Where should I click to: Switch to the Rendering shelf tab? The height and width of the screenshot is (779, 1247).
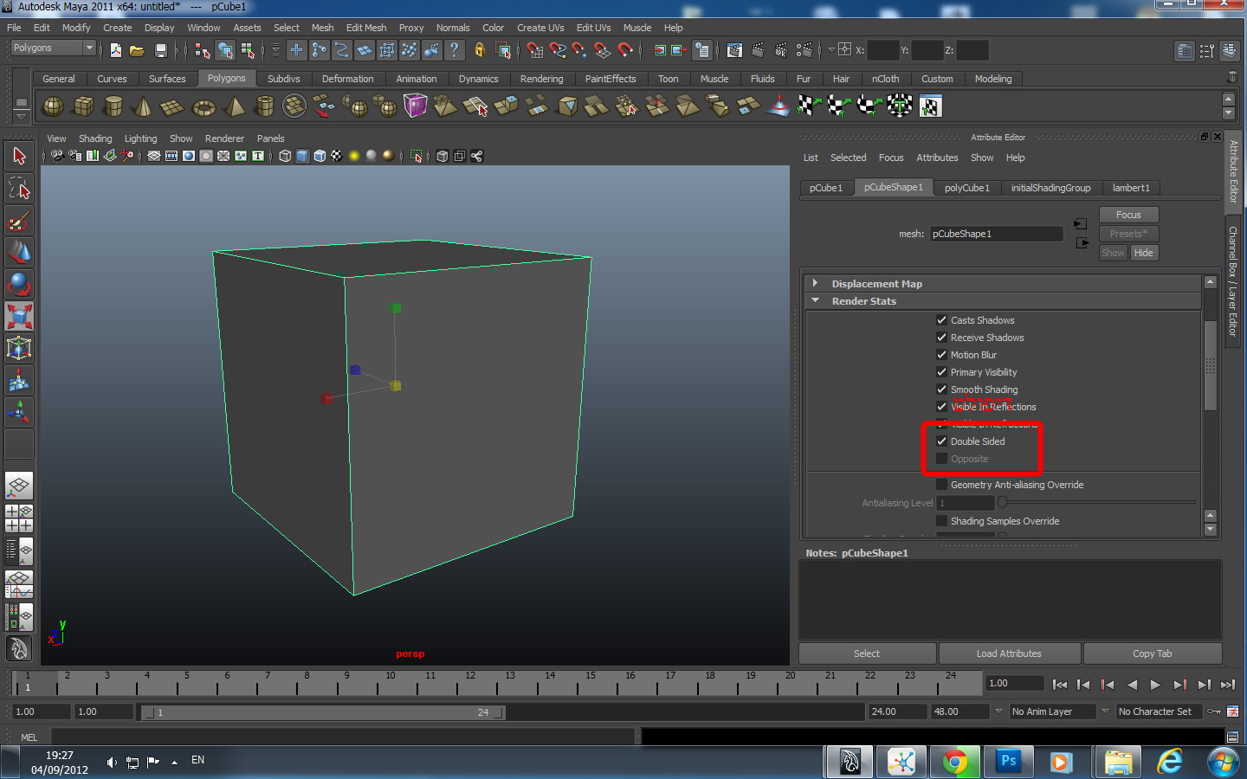541,79
